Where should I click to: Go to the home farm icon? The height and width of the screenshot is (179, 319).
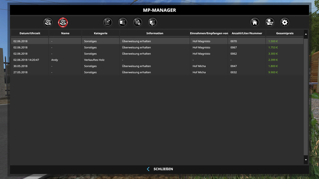(255, 22)
